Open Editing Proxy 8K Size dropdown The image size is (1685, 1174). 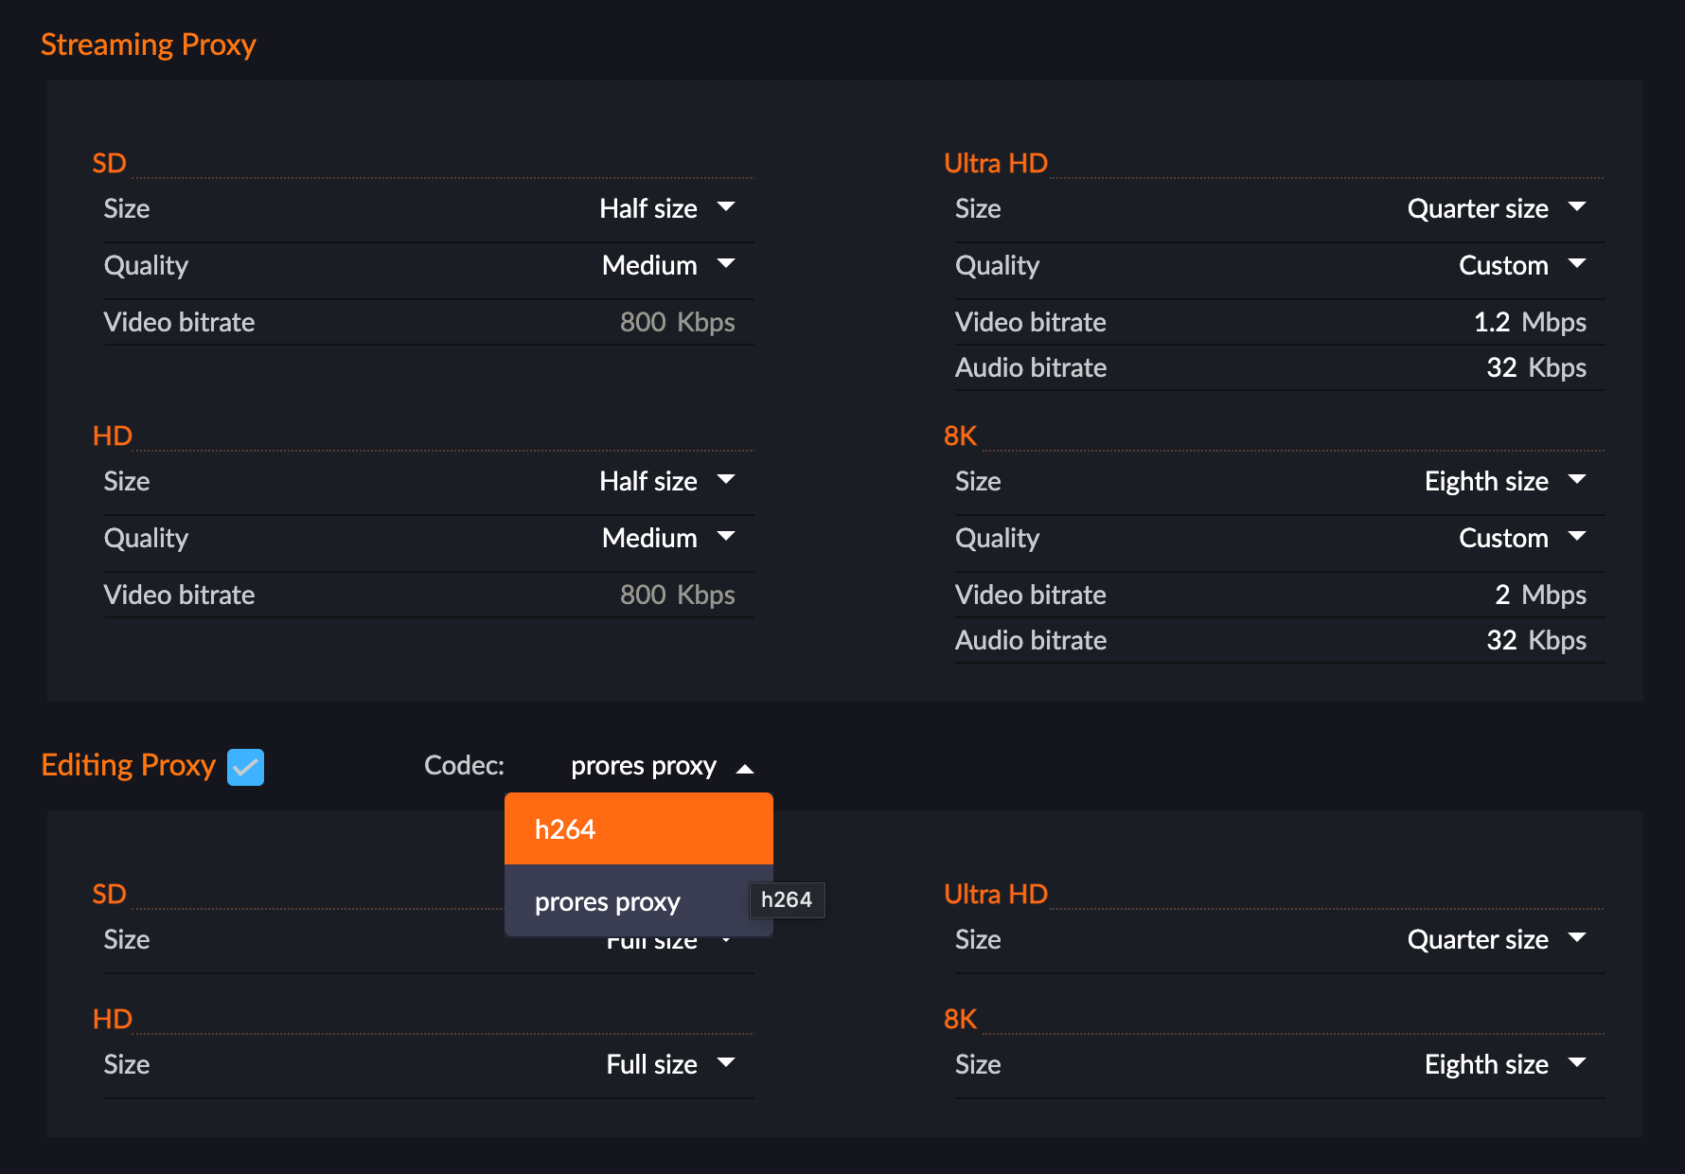pyautogui.click(x=1504, y=1064)
